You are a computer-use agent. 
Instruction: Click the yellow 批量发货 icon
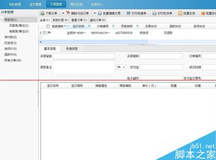[180, 13]
